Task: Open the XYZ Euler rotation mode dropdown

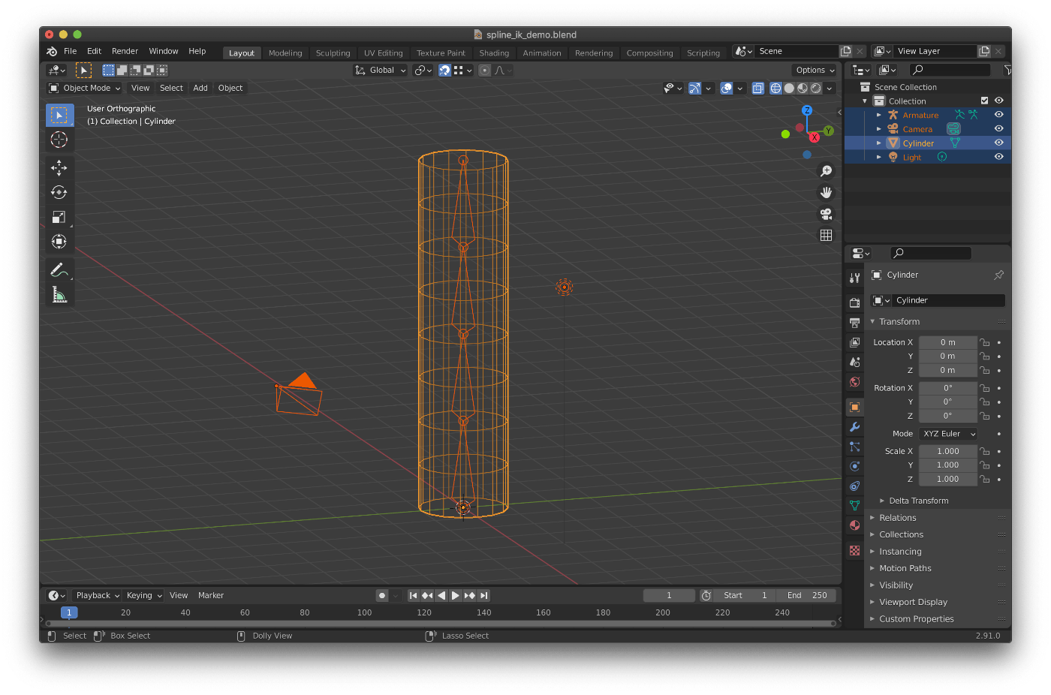Action: point(948,434)
